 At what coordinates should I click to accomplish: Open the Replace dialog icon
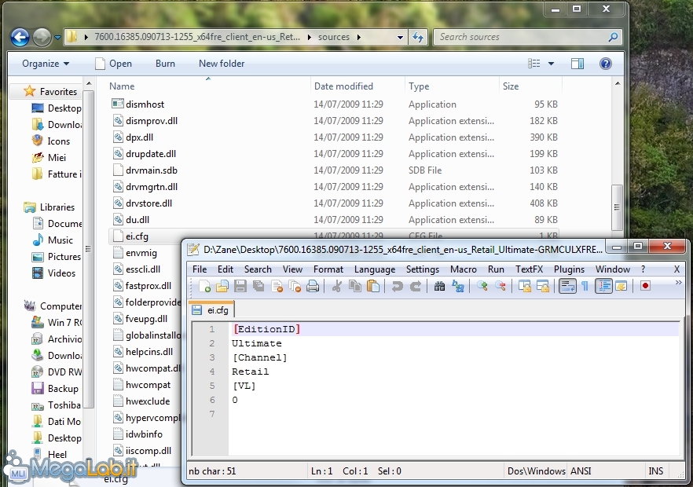(458, 287)
